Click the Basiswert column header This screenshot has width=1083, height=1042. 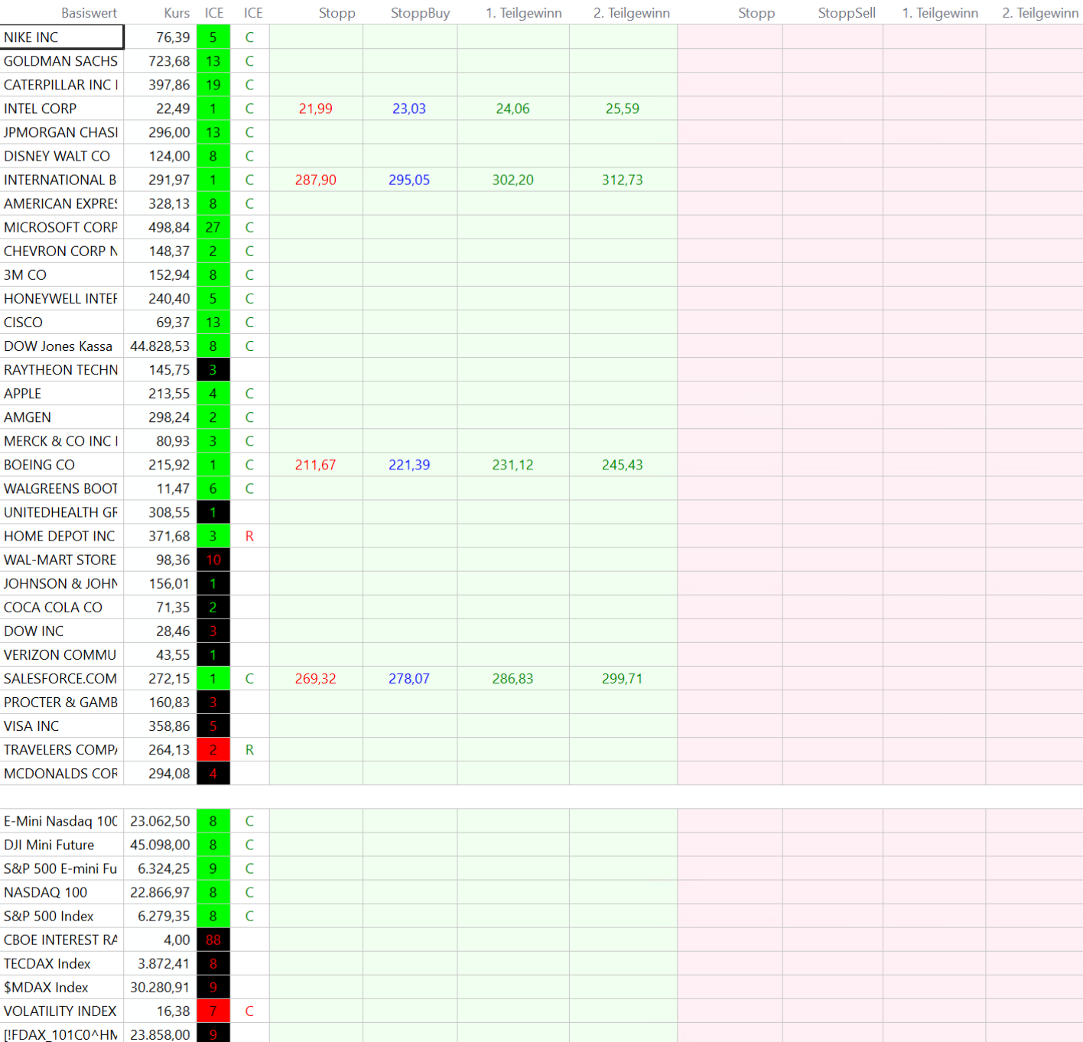point(89,13)
